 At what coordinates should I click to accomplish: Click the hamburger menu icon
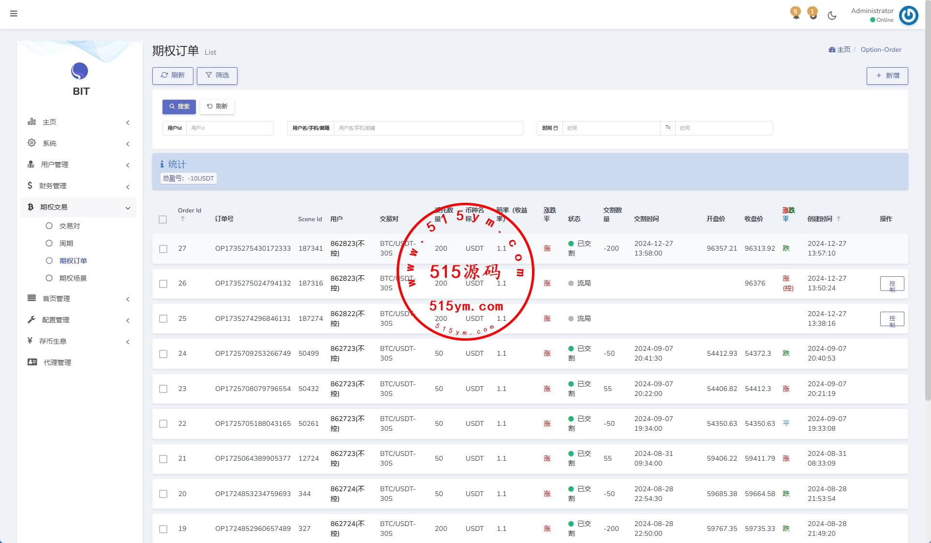click(x=14, y=14)
